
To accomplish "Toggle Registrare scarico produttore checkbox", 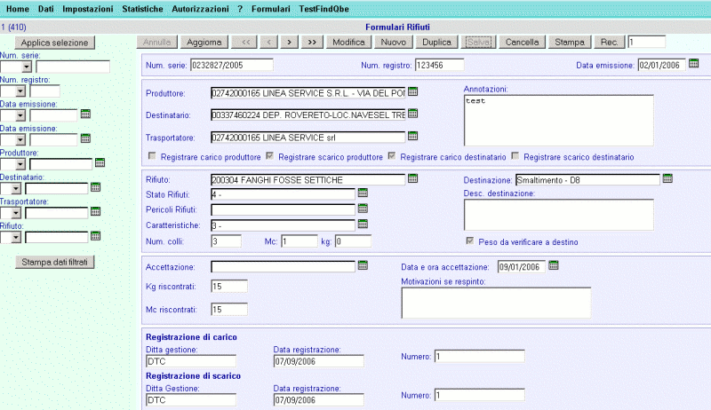I will pyautogui.click(x=270, y=156).
